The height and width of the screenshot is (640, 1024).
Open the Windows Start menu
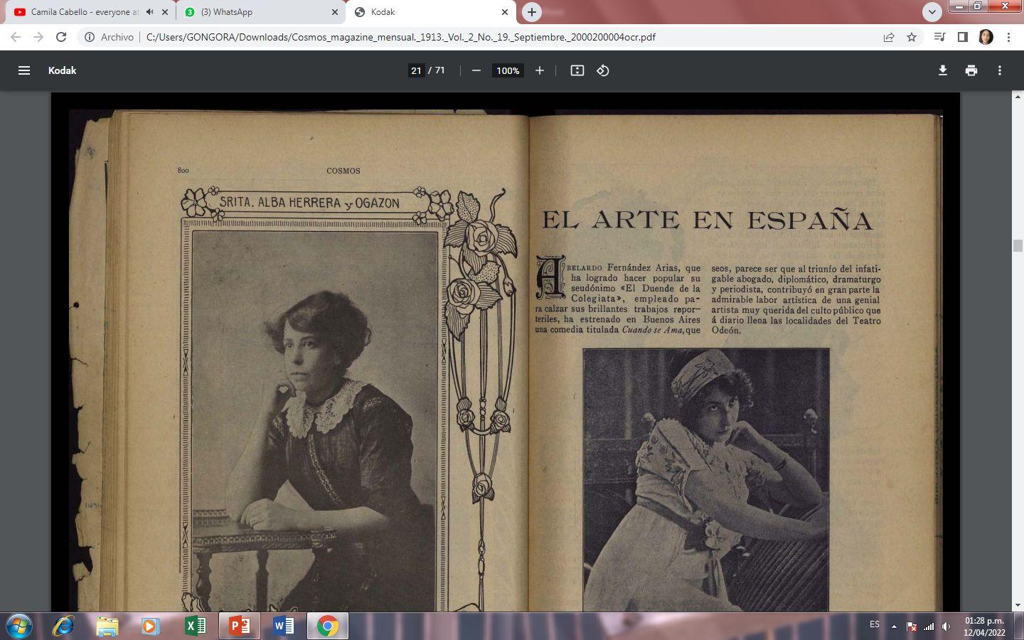18,626
